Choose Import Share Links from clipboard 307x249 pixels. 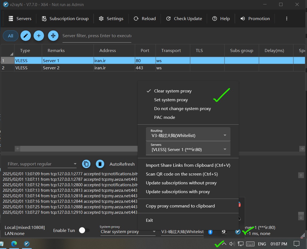pyautogui.click(x=188, y=165)
